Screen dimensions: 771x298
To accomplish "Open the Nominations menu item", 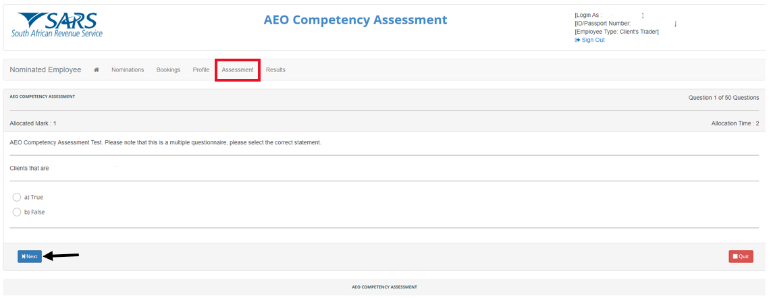I will pyautogui.click(x=128, y=70).
